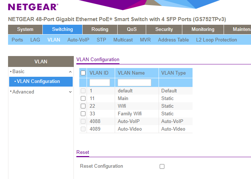Go to the LAG submenu

35,40
